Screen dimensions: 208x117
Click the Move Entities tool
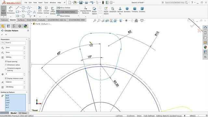[x=63, y=16]
